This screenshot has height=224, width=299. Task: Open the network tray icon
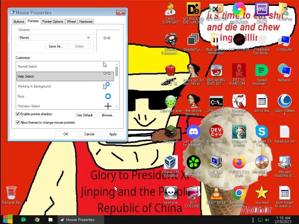coord(260,220)
